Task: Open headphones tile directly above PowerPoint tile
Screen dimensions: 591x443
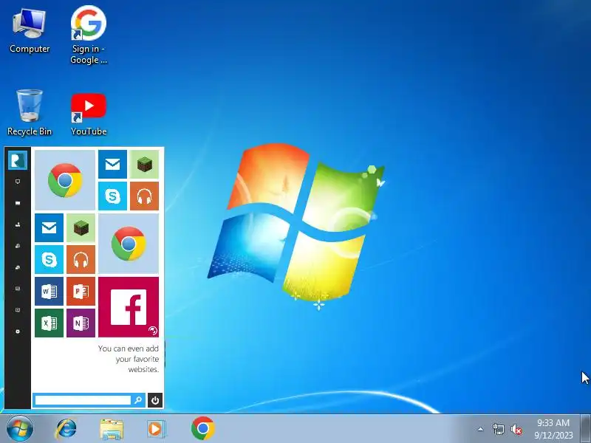Action: coord(81,260)
